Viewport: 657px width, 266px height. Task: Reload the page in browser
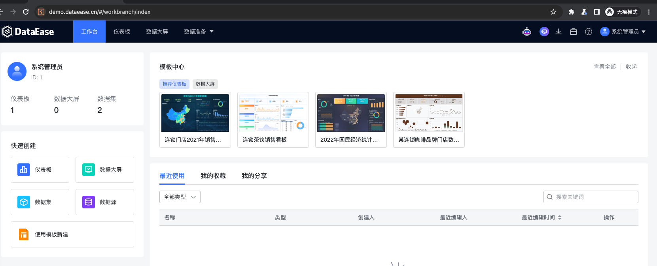tap(26, 12)
